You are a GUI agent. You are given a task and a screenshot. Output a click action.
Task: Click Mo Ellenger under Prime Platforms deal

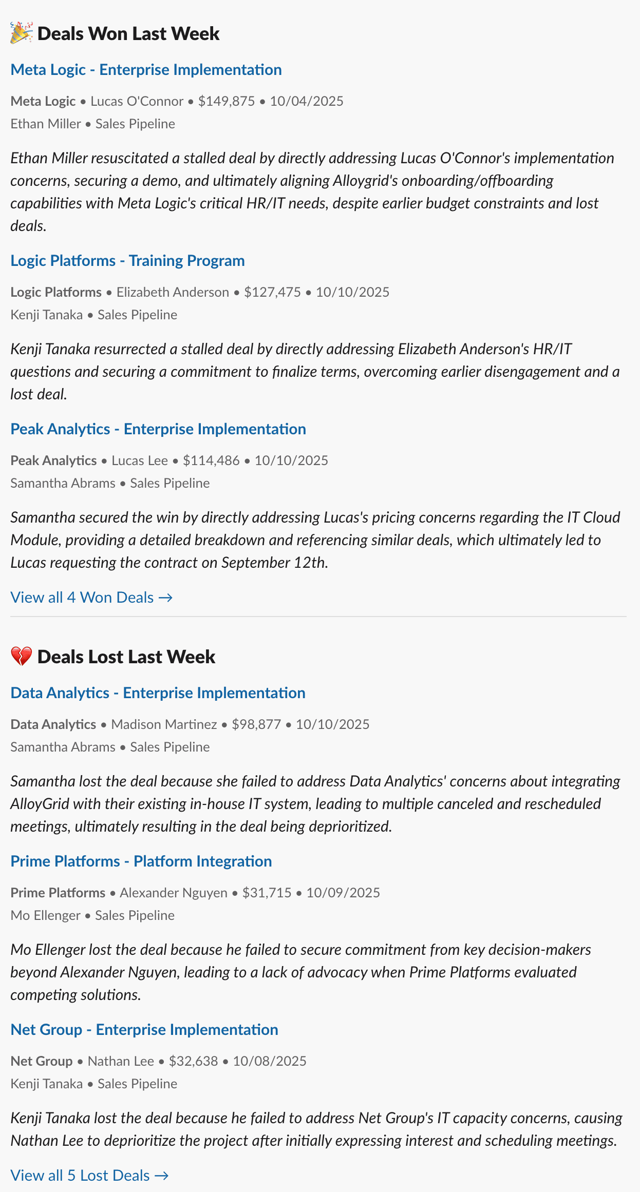coord(45,915)
